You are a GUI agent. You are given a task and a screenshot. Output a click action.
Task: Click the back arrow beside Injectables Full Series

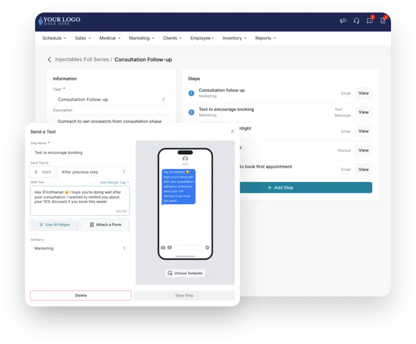[50, 59]
